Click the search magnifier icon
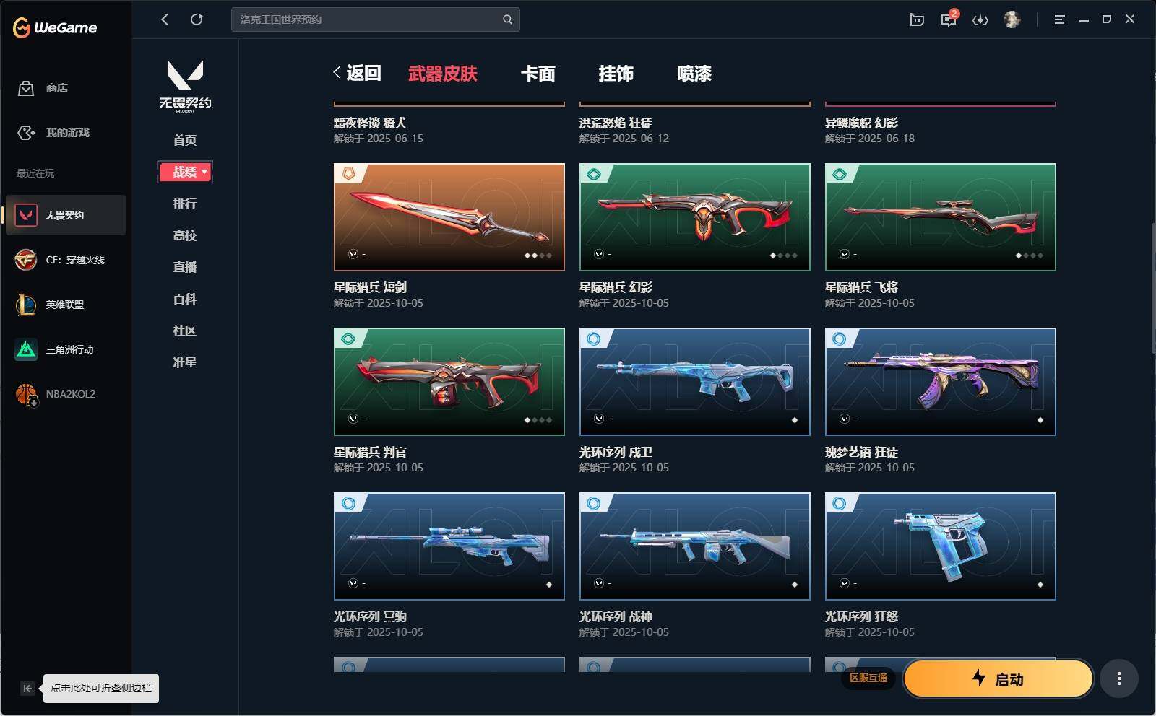Viewport: 1156px width, 716px height. 508,19
